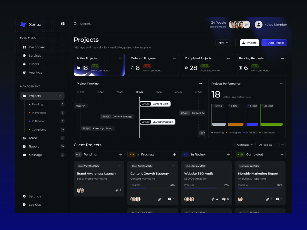The width and height of the screenshot is (307, 230).
Task: Open Brand Awareness Launch card title
Action: (x=96, y=174)
